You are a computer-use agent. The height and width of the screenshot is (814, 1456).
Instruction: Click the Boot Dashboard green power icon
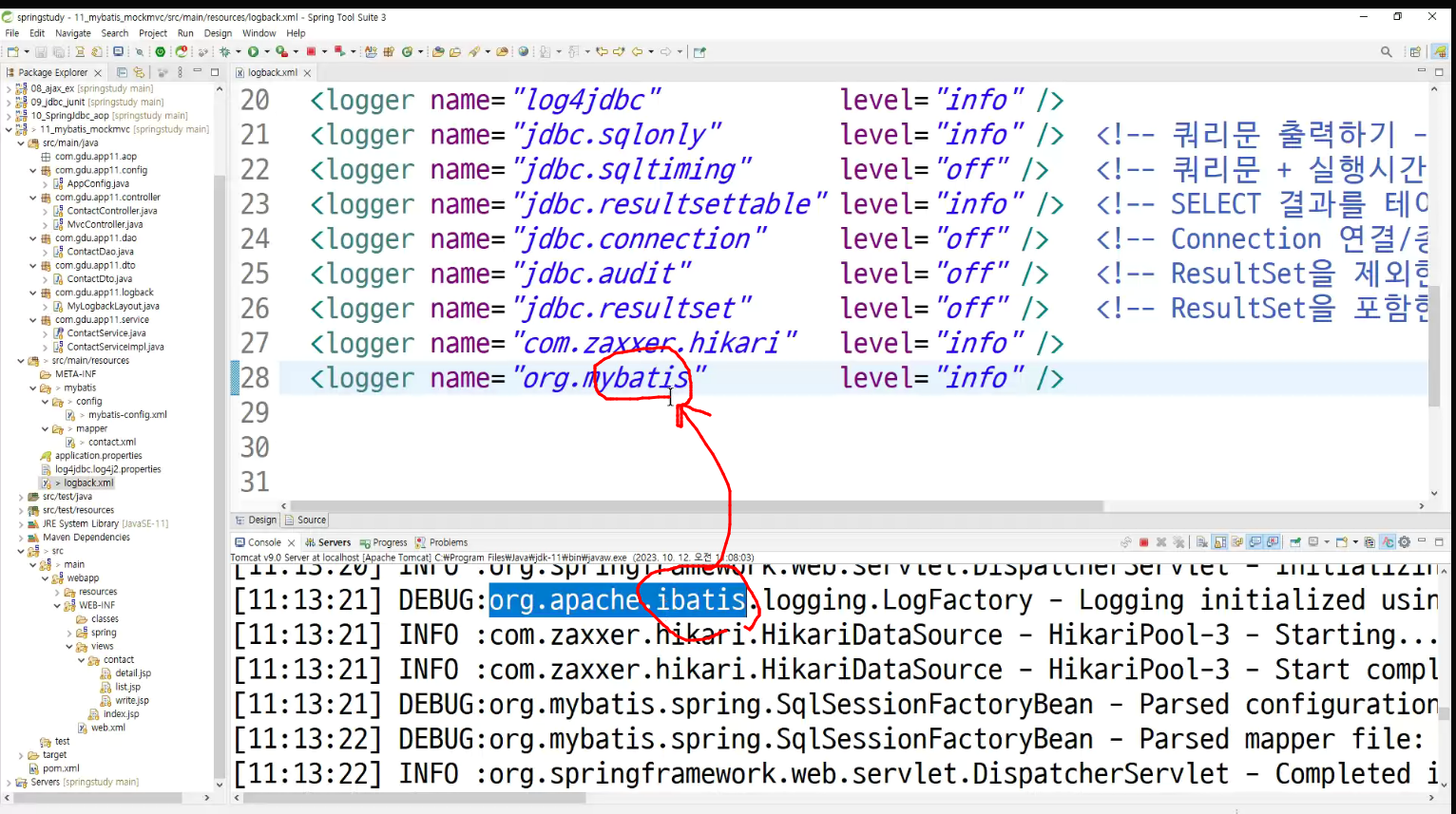161,51
